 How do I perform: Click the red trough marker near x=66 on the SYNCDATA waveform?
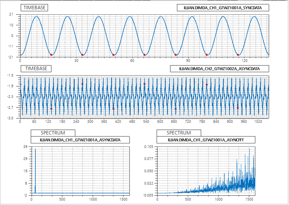pyautogui.click(x=145, y=55)
